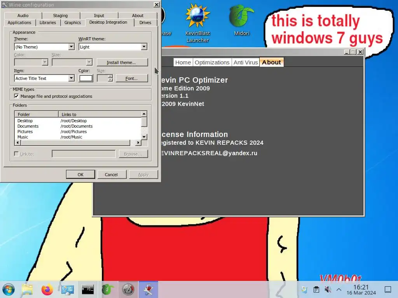Click the Folder column header

point(36,114)
